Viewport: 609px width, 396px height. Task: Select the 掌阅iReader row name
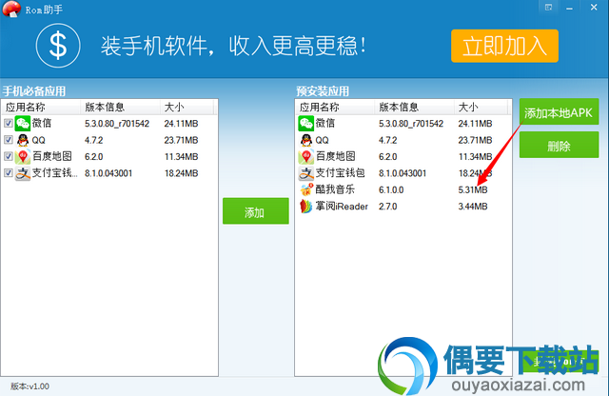click(342, 207)
